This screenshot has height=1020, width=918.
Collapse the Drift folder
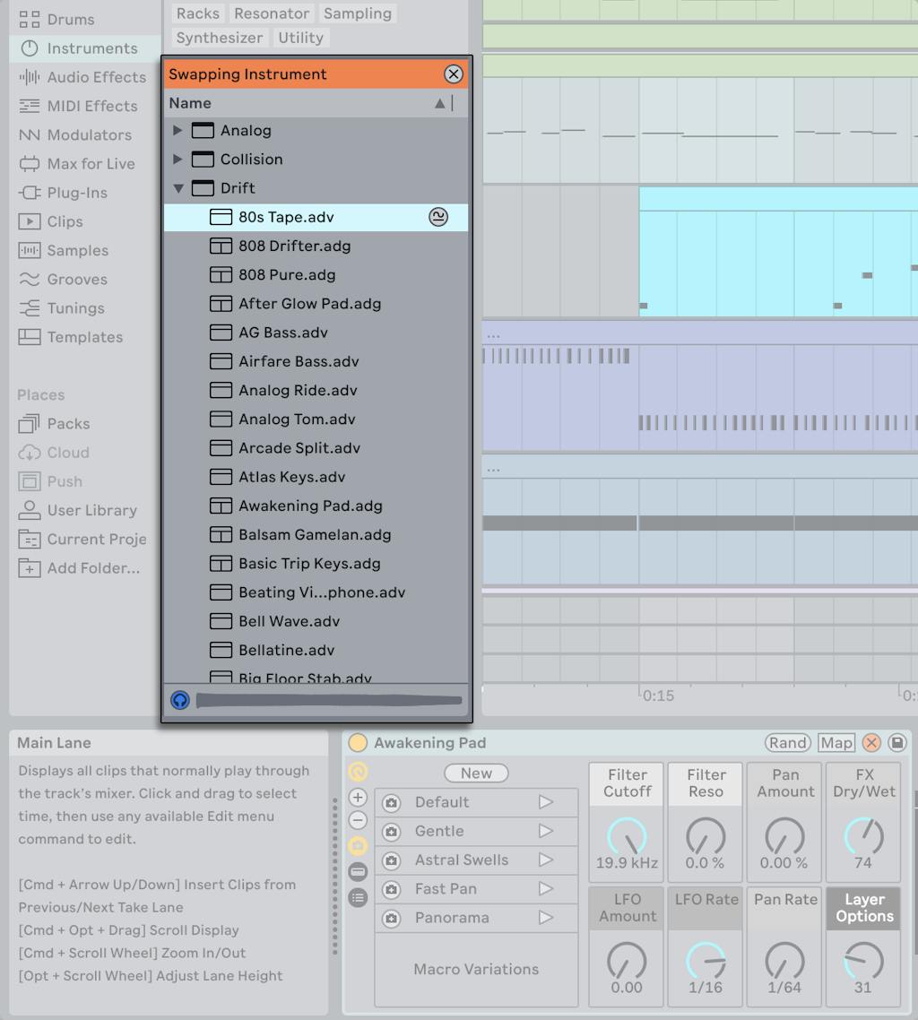(178, 188)
